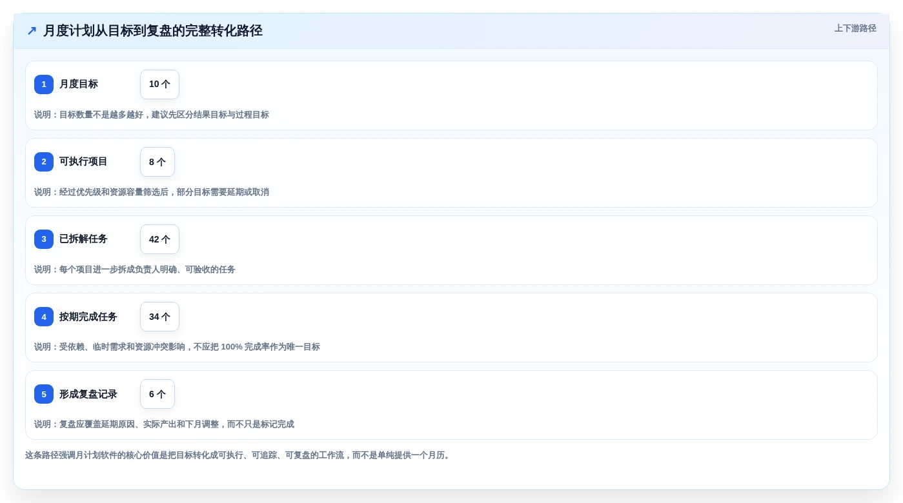Click the note about 优先级和资源容量筛选
The height and width of the screenshot is (503, 903).
point(152,192)
